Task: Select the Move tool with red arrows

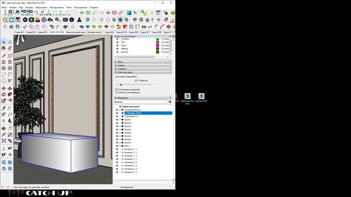Action: tap(4, 89)
